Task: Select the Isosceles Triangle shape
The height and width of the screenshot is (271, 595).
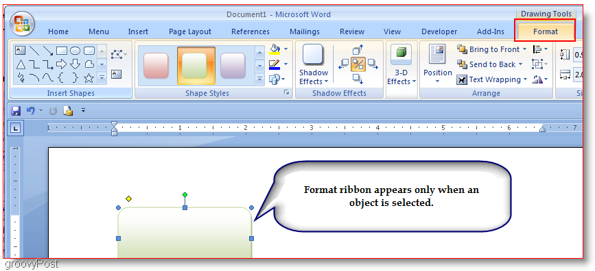Action: click(21, 64)
